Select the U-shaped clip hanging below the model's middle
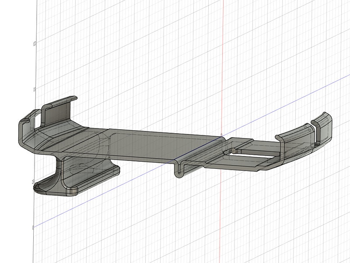Viewport: 350px width, 263px height. [x=178, y=171]
